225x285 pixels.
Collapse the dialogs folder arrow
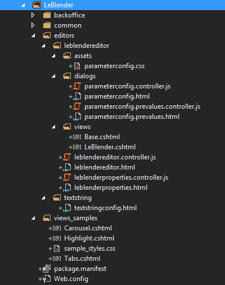tap(53, 76)
